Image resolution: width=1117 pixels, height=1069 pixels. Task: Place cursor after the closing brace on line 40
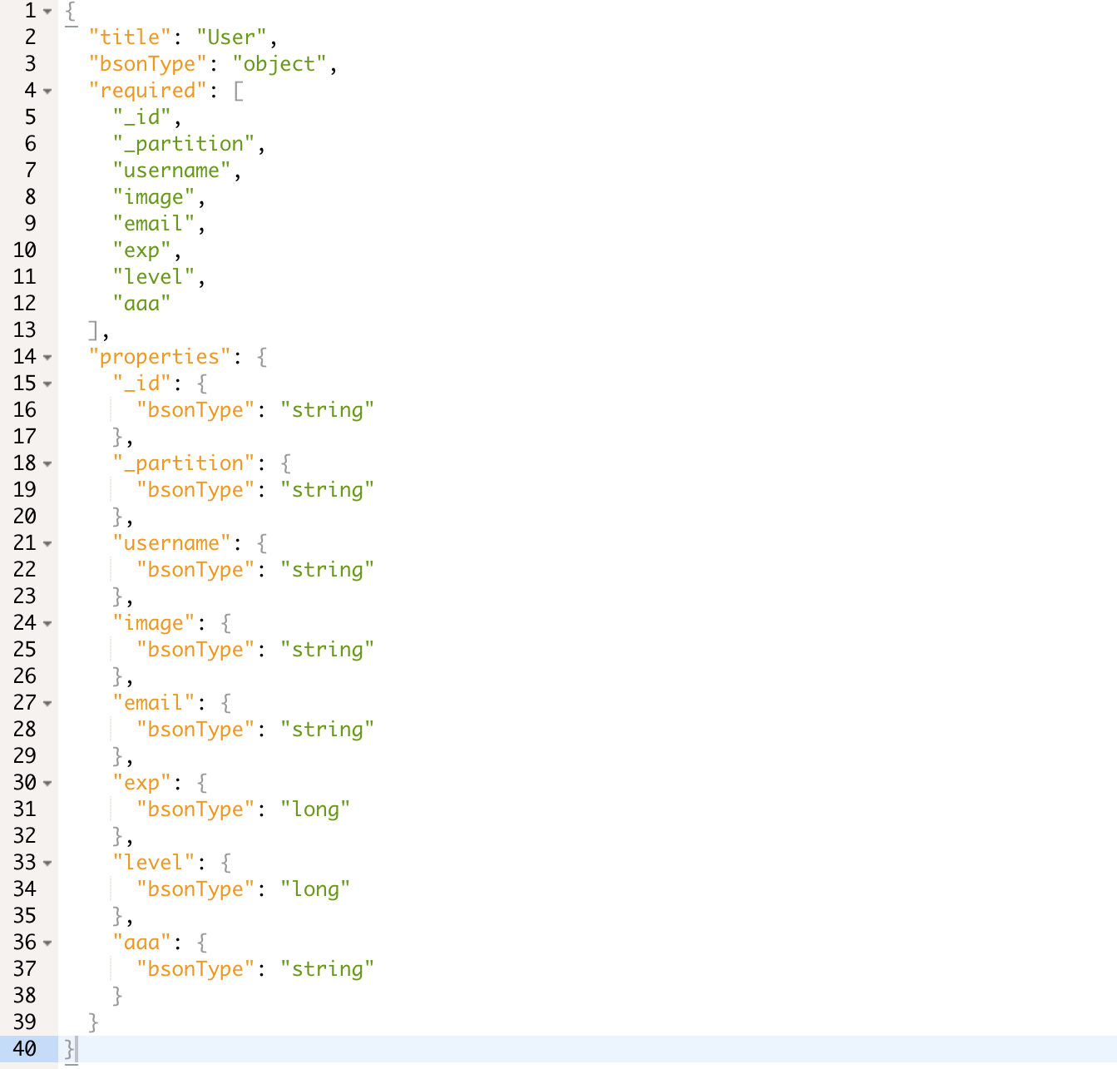[75, 1049]
